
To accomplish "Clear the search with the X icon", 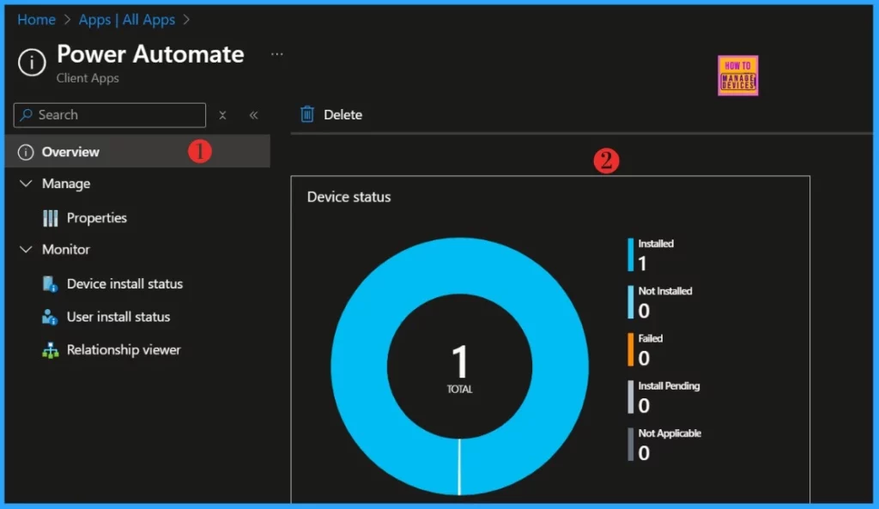I will pyautogui.click(x=222, y=115).
